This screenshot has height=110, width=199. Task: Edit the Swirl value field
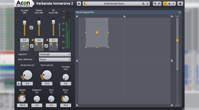point(51,105)
